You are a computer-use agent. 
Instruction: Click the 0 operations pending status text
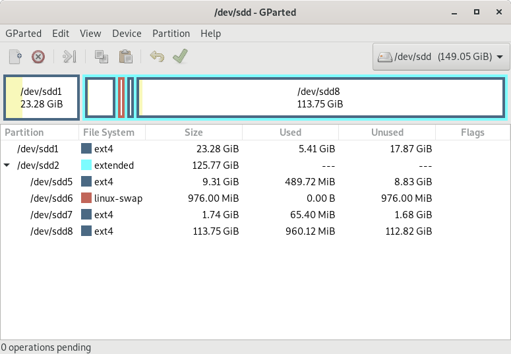[45, 347]
